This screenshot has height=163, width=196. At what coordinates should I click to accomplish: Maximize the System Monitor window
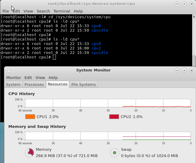click(x=184, y=70)
